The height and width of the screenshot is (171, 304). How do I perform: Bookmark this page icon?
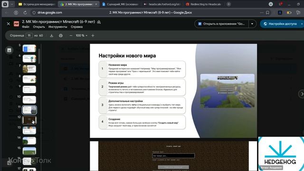click(x=267, y=13)
